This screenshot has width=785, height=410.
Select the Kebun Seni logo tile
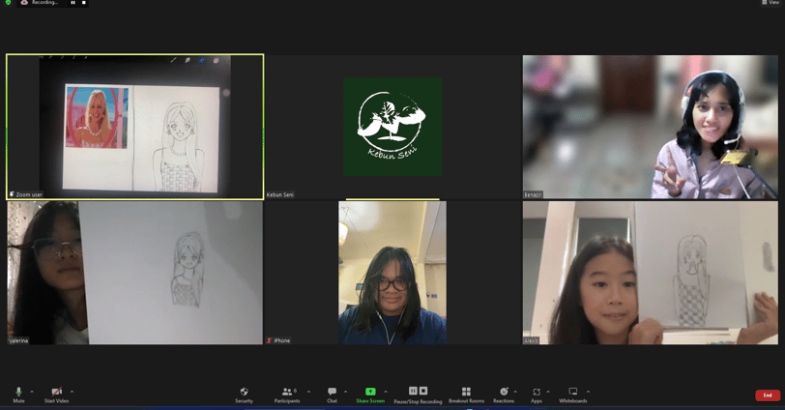coord(393,127)
